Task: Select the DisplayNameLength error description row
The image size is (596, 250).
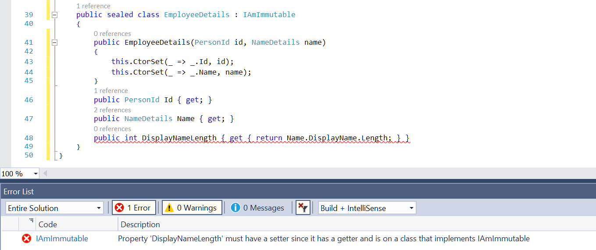Action: point(324,239)
